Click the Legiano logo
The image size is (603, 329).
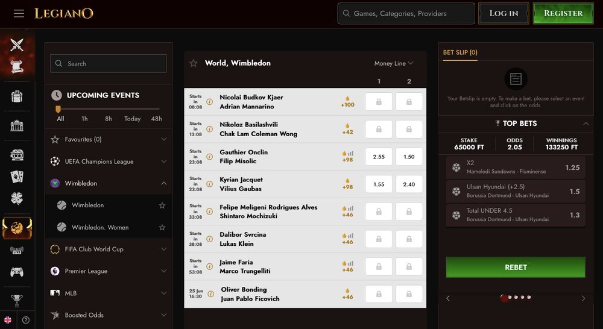[64, 13]
